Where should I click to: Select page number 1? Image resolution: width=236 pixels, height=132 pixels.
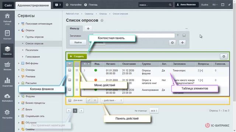tap(75, 111)
